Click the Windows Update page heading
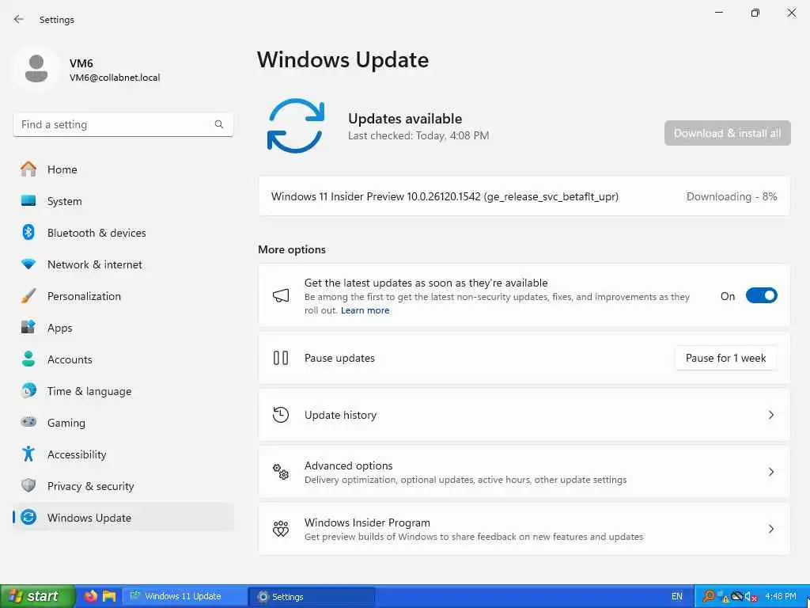This screenshot has height=608, width=810. pos(343,59)
